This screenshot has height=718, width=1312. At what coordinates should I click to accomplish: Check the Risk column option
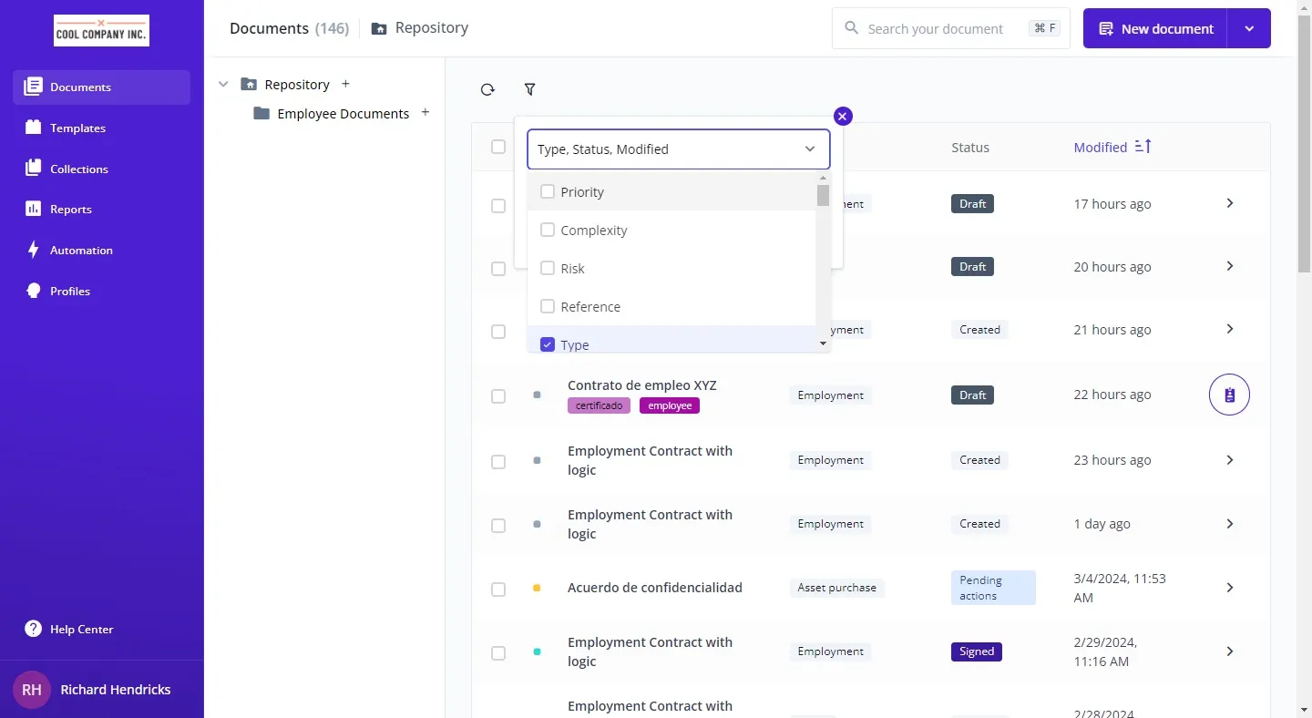548,269
